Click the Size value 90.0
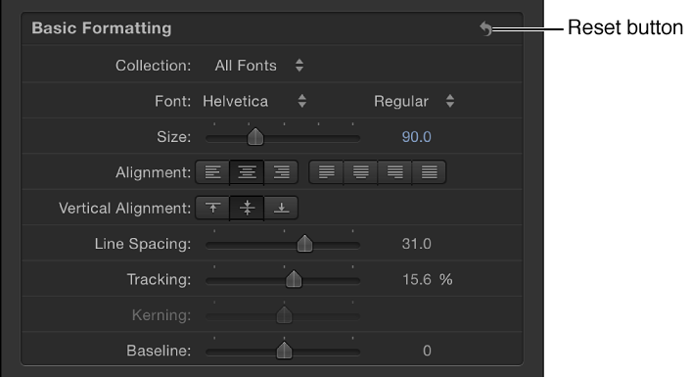This screenshot has width=691, height=378. click(x=416, y=137)
